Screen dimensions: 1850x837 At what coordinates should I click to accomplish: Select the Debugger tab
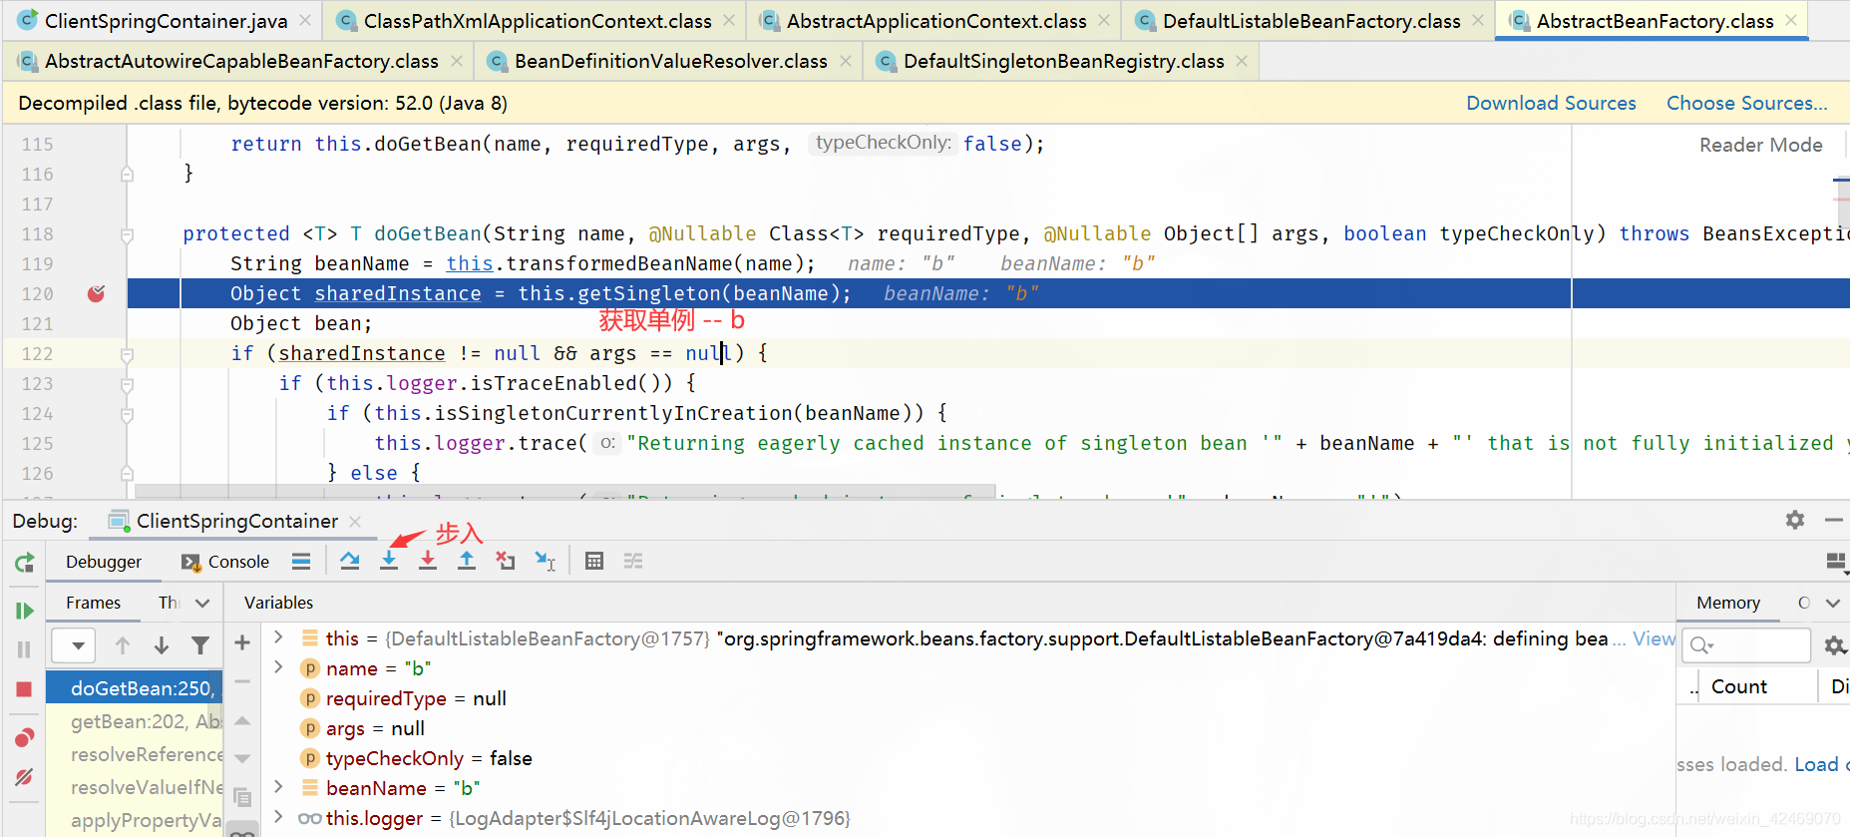click(104, 562)
